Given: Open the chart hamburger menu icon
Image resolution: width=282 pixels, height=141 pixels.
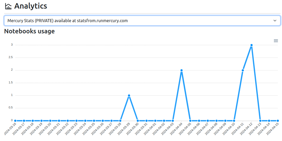Looking at the screenshot, I should [x=276, y=41].
